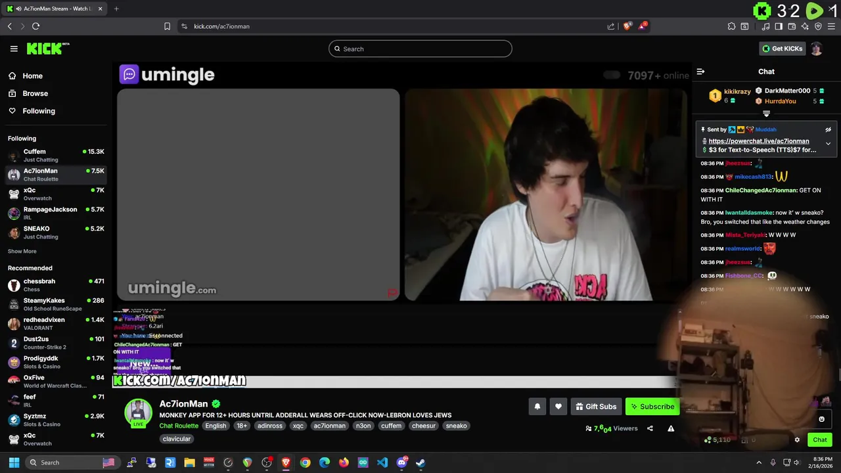Open SteamyKakes recommended channel
This screenshot has height=473, width=841.
pos(56,304)
